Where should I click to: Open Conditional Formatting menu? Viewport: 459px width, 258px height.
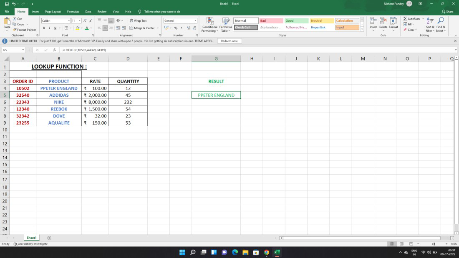click(209, 25)
